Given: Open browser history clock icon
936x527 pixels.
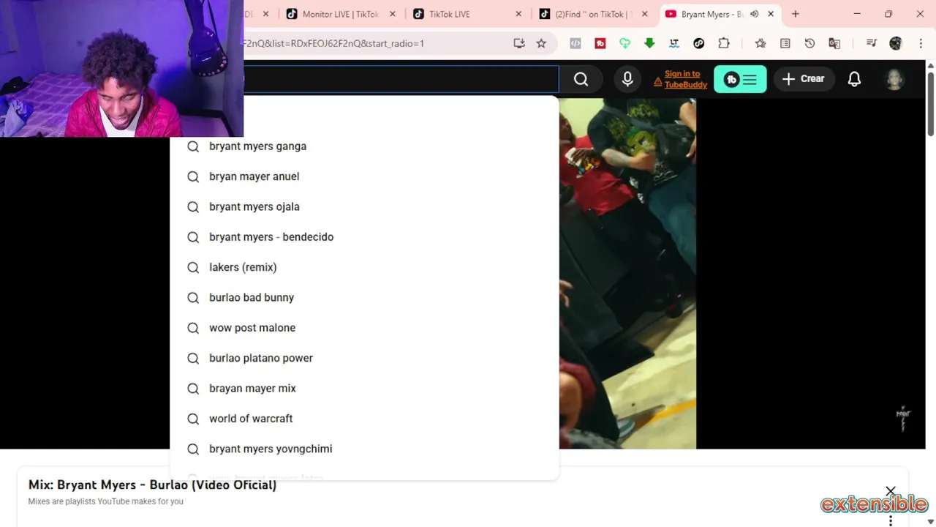Looking at the screenshot, I should [809, 43].
